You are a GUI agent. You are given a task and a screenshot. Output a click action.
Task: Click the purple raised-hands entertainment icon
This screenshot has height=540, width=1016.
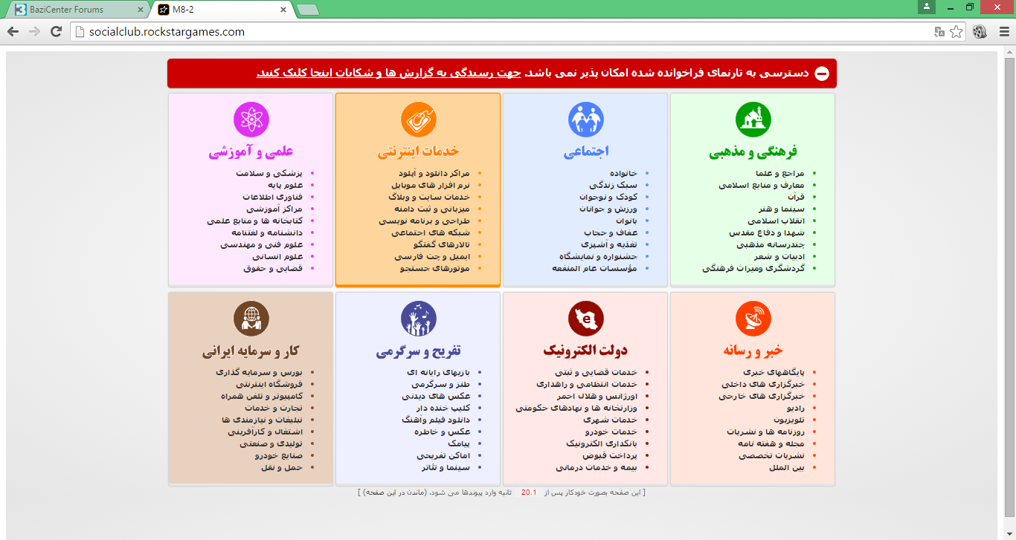point(418,319)
